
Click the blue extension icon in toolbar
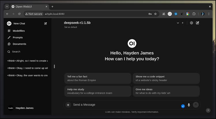[176, 14]
